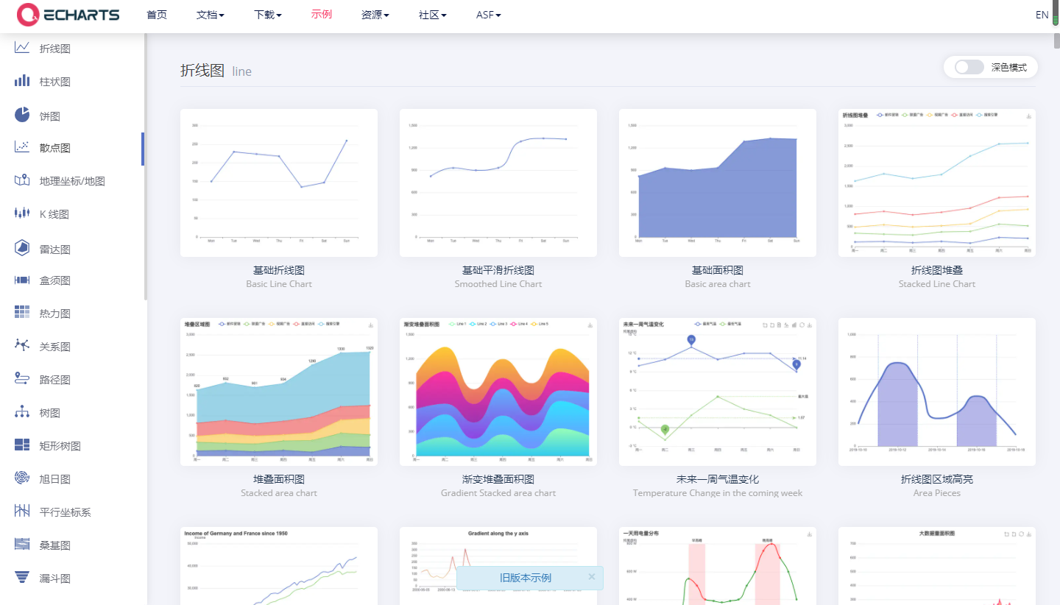Screen dimensions: 1060x605
Task: Select the line chart sidebar icon
Action: coord(22,48)
